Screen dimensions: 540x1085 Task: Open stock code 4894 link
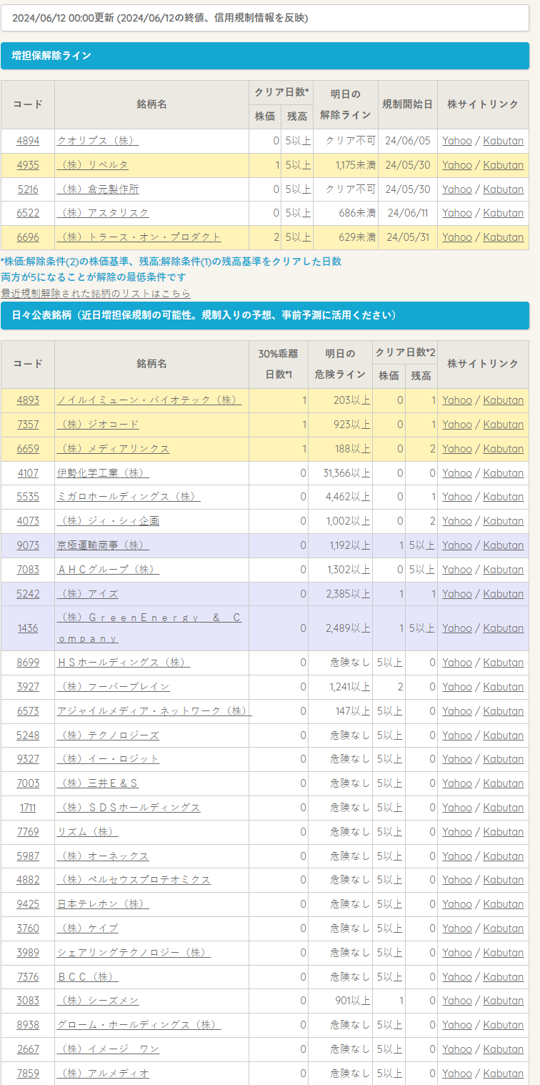(x=28, y=141)
